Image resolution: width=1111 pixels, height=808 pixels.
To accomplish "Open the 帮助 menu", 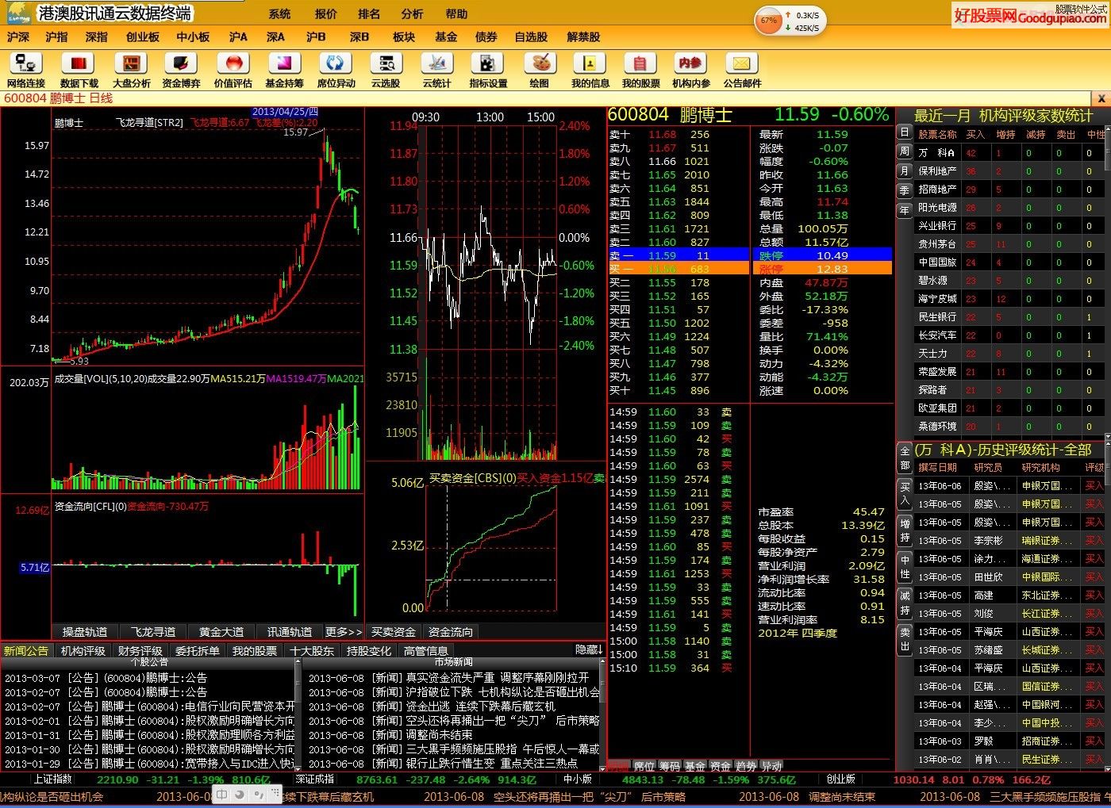I will [456, 14].
